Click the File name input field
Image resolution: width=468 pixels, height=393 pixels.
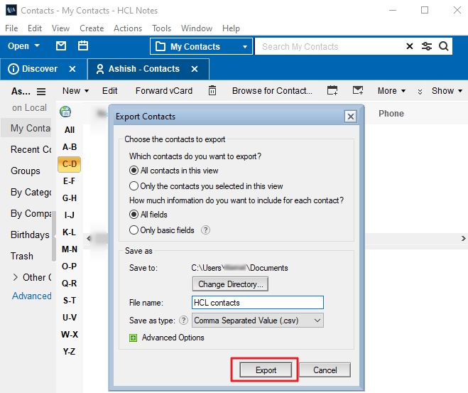tap(257, 303)
